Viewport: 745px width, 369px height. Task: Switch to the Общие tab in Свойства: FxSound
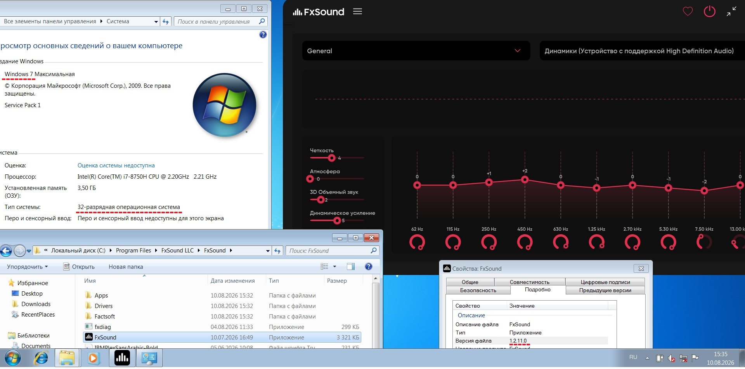470,282
